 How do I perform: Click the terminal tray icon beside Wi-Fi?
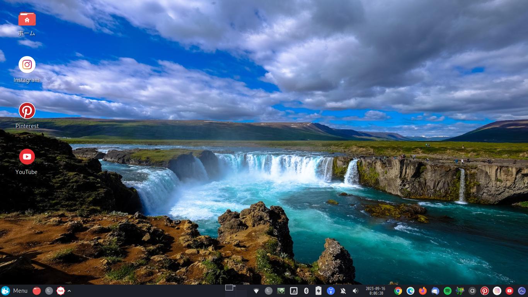[x=269, y=291]
